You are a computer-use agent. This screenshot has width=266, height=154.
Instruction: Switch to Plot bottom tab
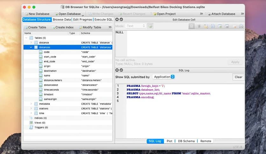[169, 141]
